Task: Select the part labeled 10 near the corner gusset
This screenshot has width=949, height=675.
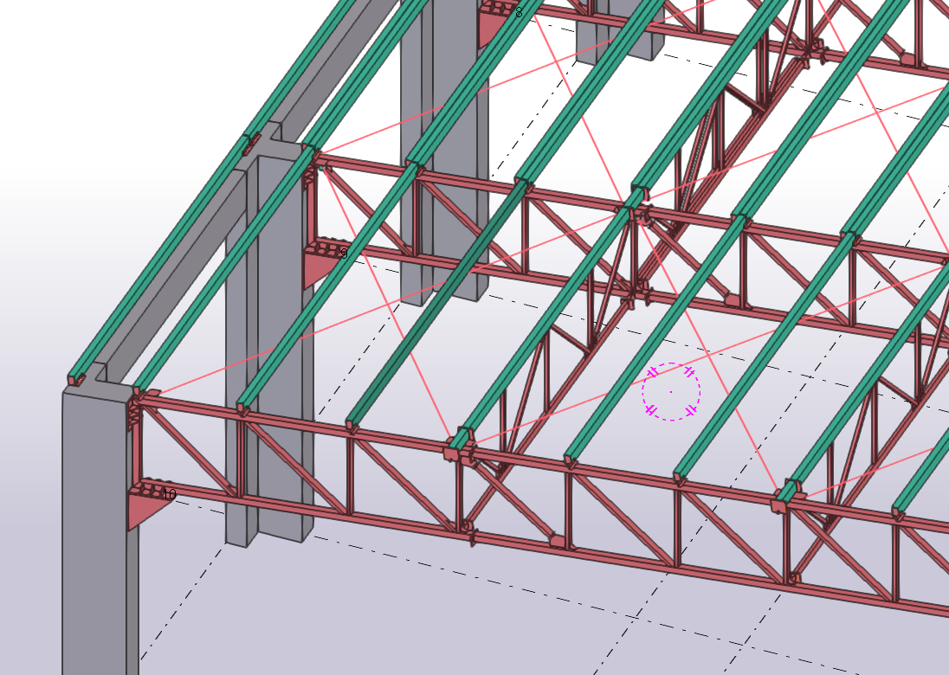Action: [170, 494]
